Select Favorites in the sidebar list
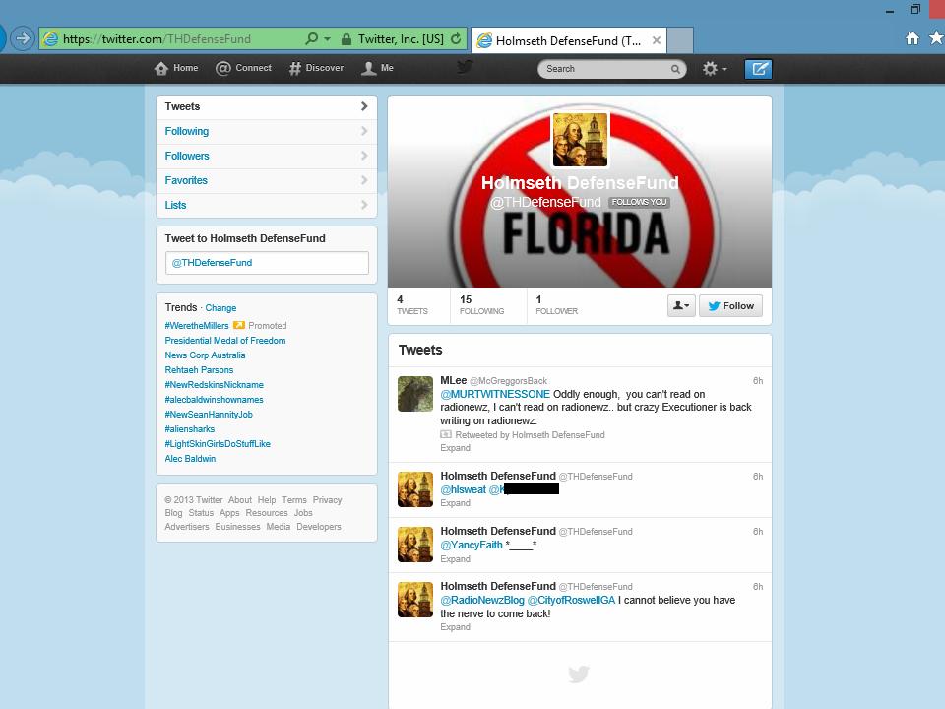Screen dimensions: 945x709 point(186,180)
